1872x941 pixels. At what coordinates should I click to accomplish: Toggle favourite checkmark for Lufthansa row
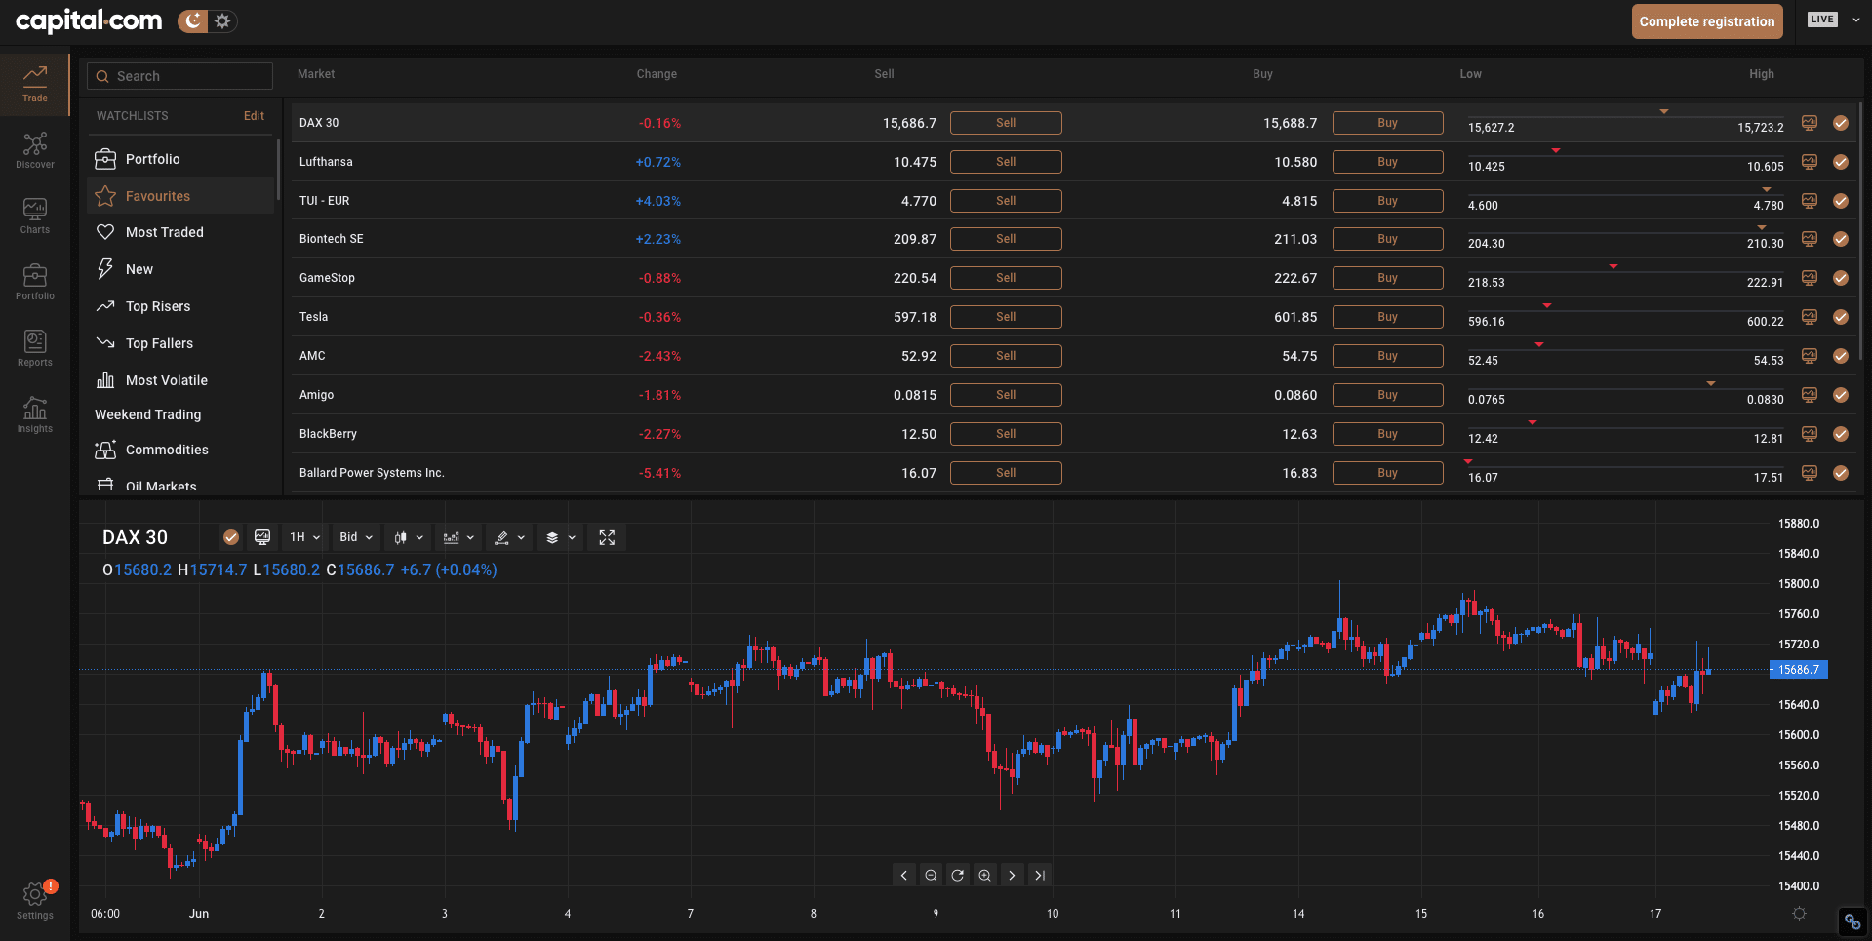1841,162
